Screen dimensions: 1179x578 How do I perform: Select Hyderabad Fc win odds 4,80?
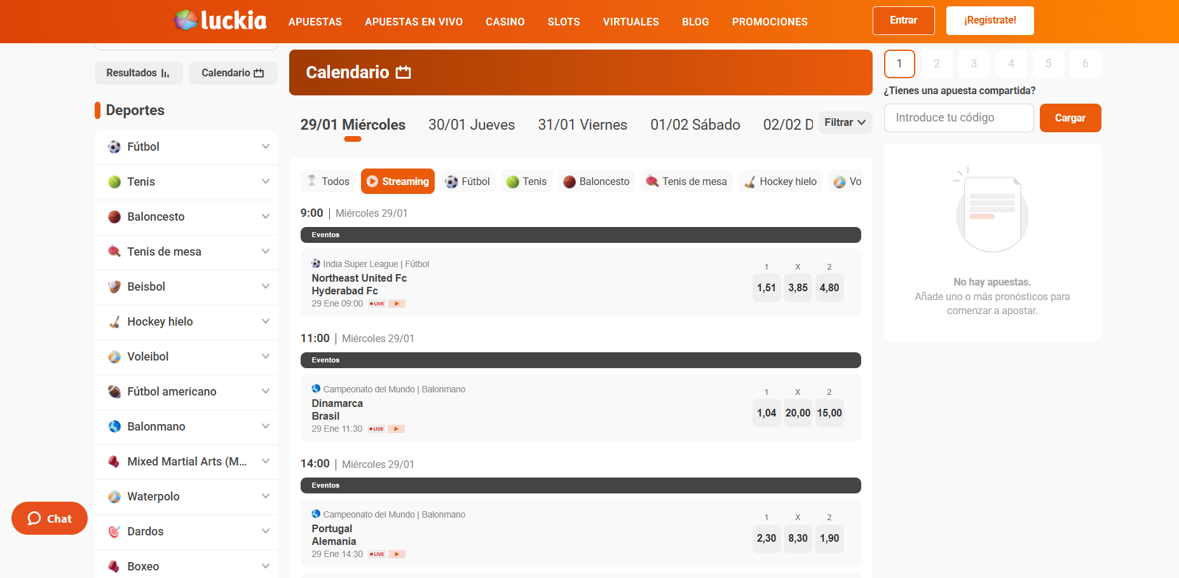click(x=829, y=287)
